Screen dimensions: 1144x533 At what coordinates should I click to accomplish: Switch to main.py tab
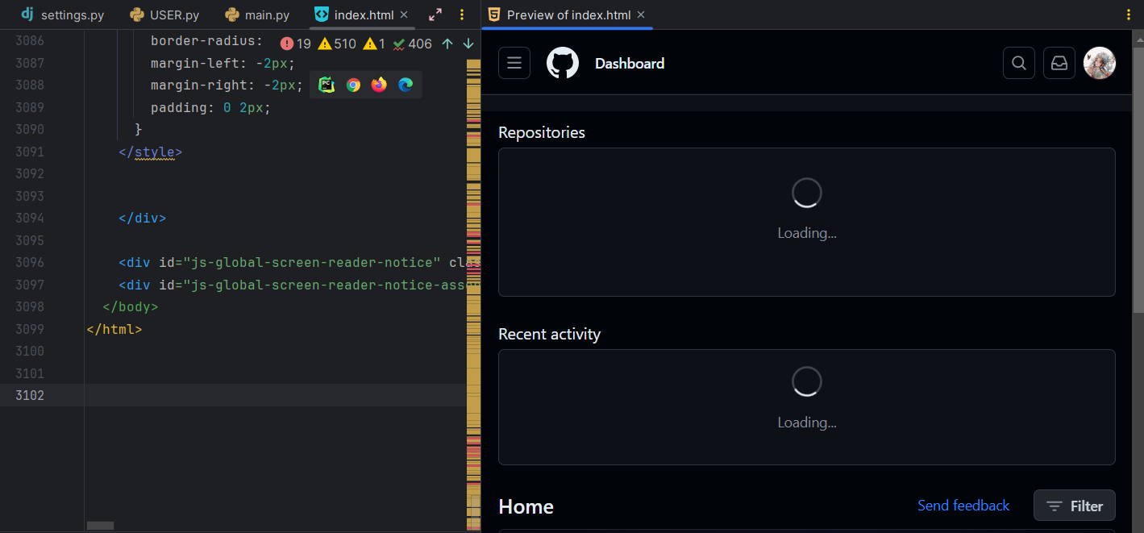(258, 15)
